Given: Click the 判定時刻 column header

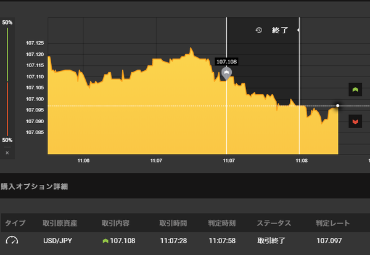Looking at the screenshot, I should tap(221, 223).
